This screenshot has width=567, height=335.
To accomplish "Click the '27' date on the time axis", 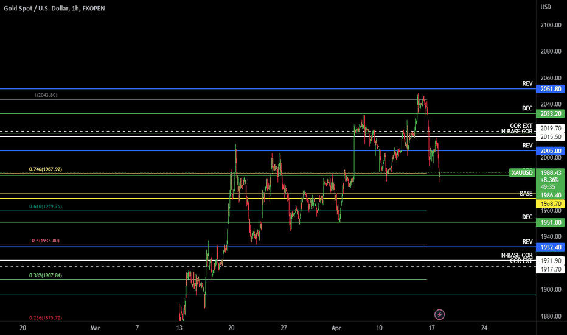I will (x=284, y=328).
